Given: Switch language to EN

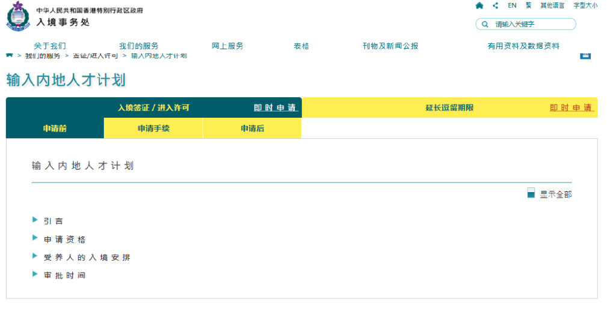Looking at the screenshot, I should tap(512, 5).
